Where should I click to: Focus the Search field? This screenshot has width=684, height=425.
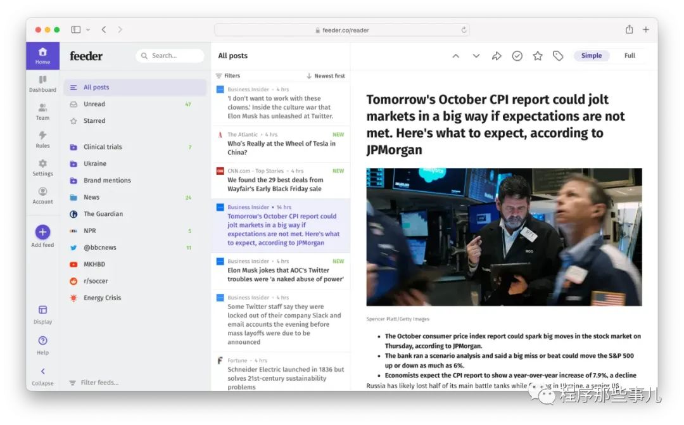coord(170,55)
